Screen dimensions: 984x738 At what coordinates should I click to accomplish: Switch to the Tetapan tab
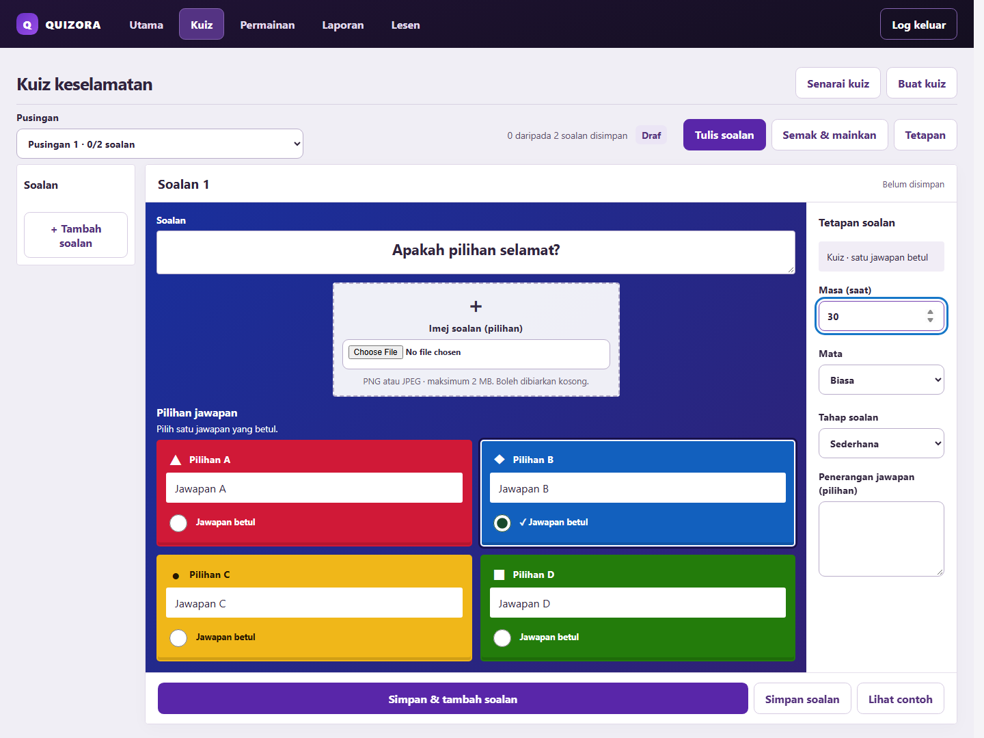point(925,135)
